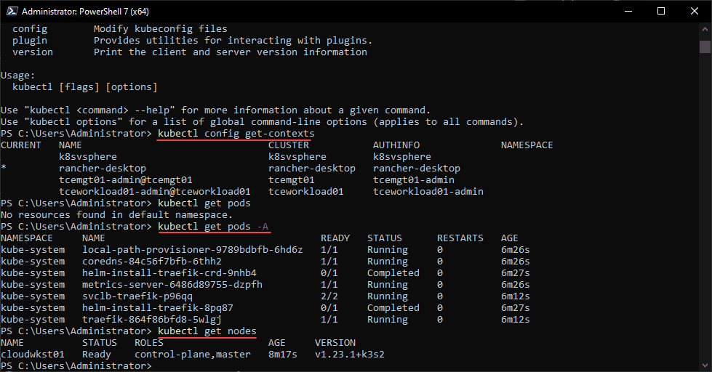Click the pod 'helm-install-traefik-crd-9nhb4'

169,273
